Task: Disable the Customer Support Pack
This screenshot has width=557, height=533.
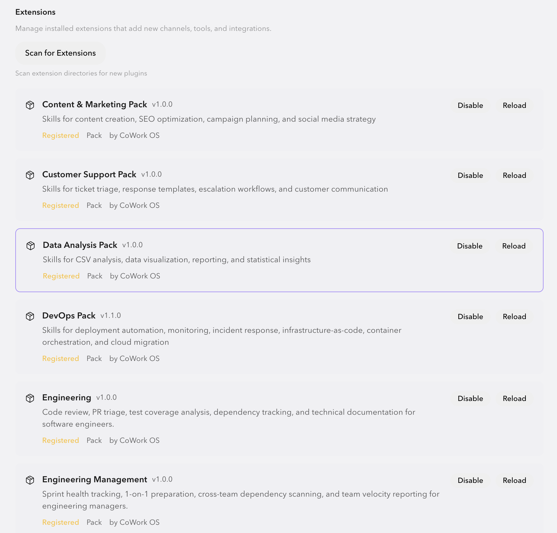Action: tap(470, 175)
